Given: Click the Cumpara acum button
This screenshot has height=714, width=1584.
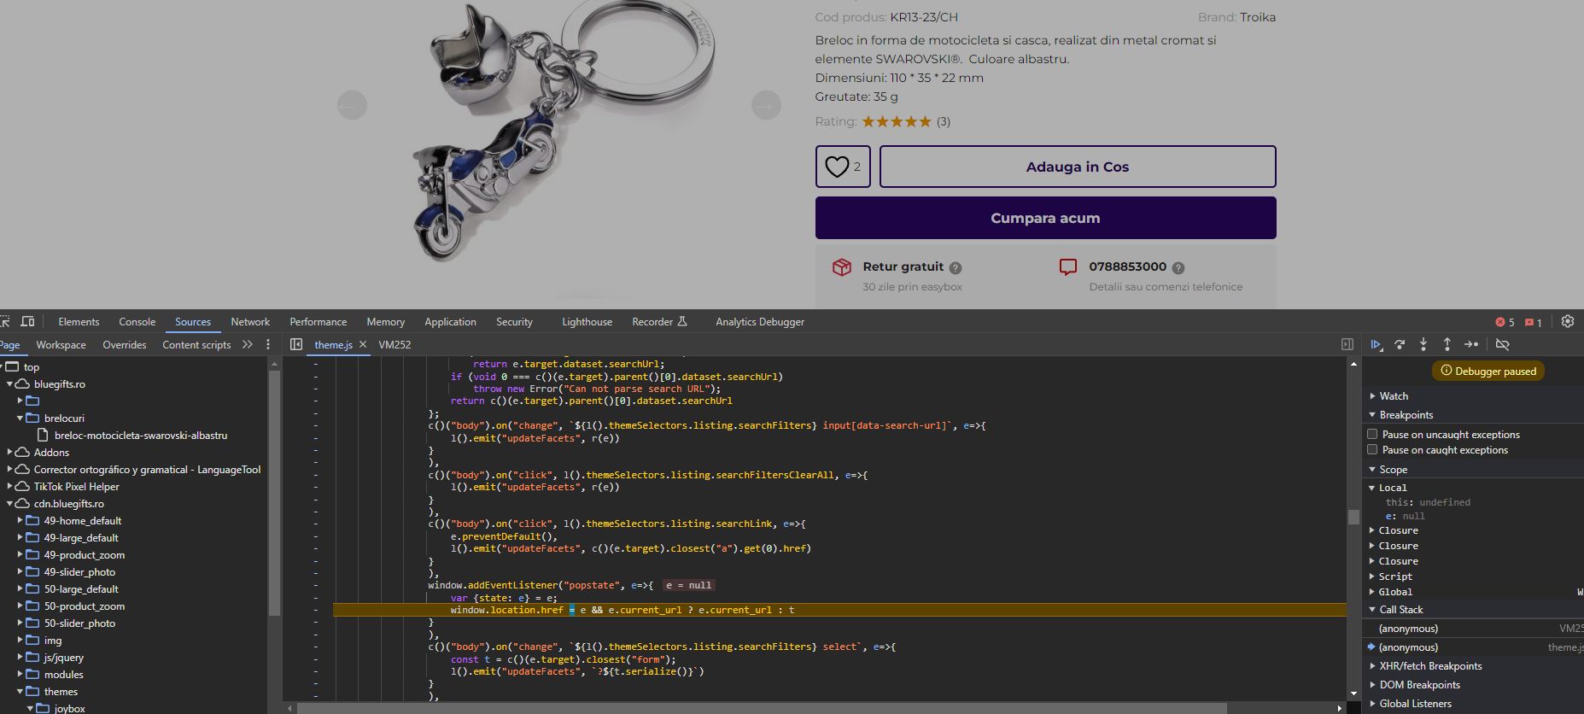Looking at the screenshot, I should 1045,218.
